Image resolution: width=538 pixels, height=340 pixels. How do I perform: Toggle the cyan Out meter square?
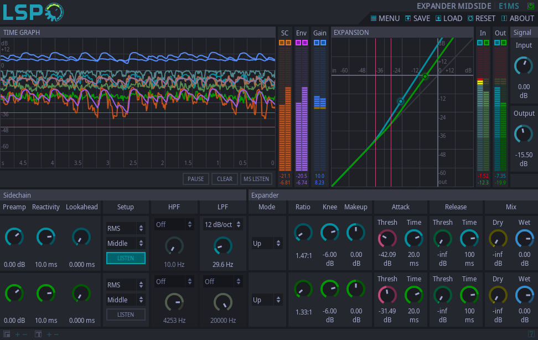pyautogui.click(x=497, y=43)
